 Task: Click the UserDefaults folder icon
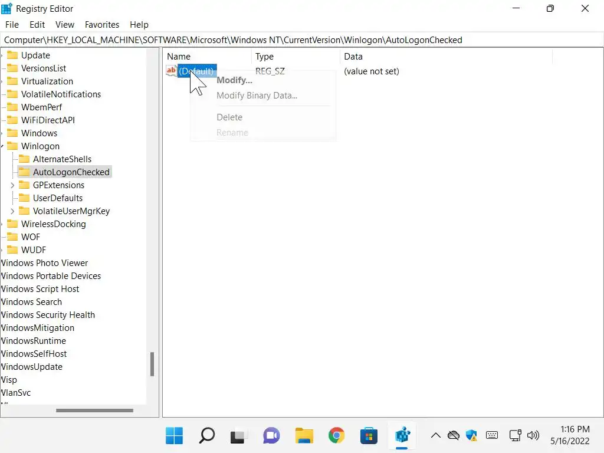(24, 198)
